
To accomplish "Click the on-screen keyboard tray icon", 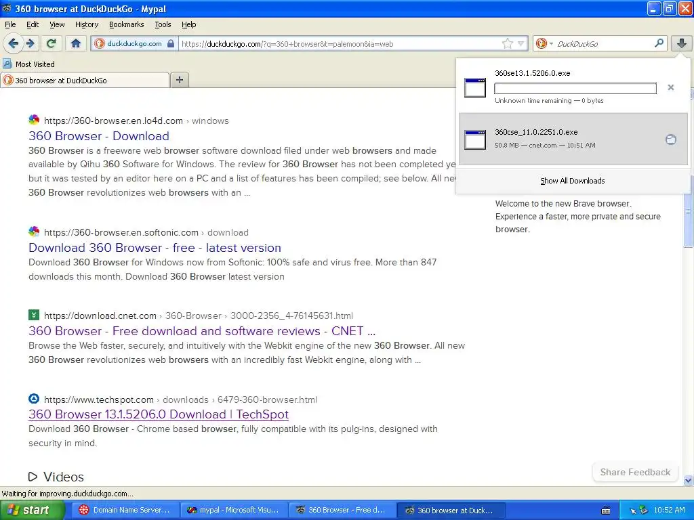I will click(606, 511).
